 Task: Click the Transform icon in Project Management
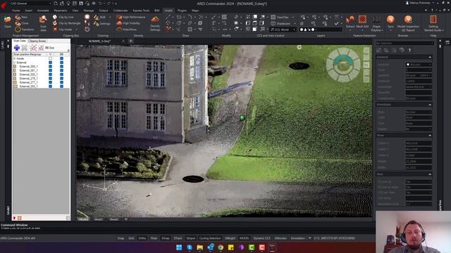(x=18, y=30)
